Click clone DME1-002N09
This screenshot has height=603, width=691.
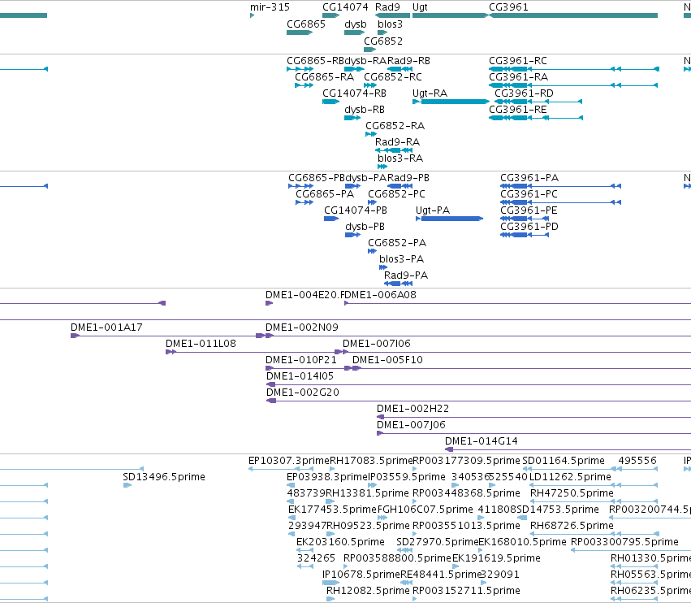tap(302, 328)
